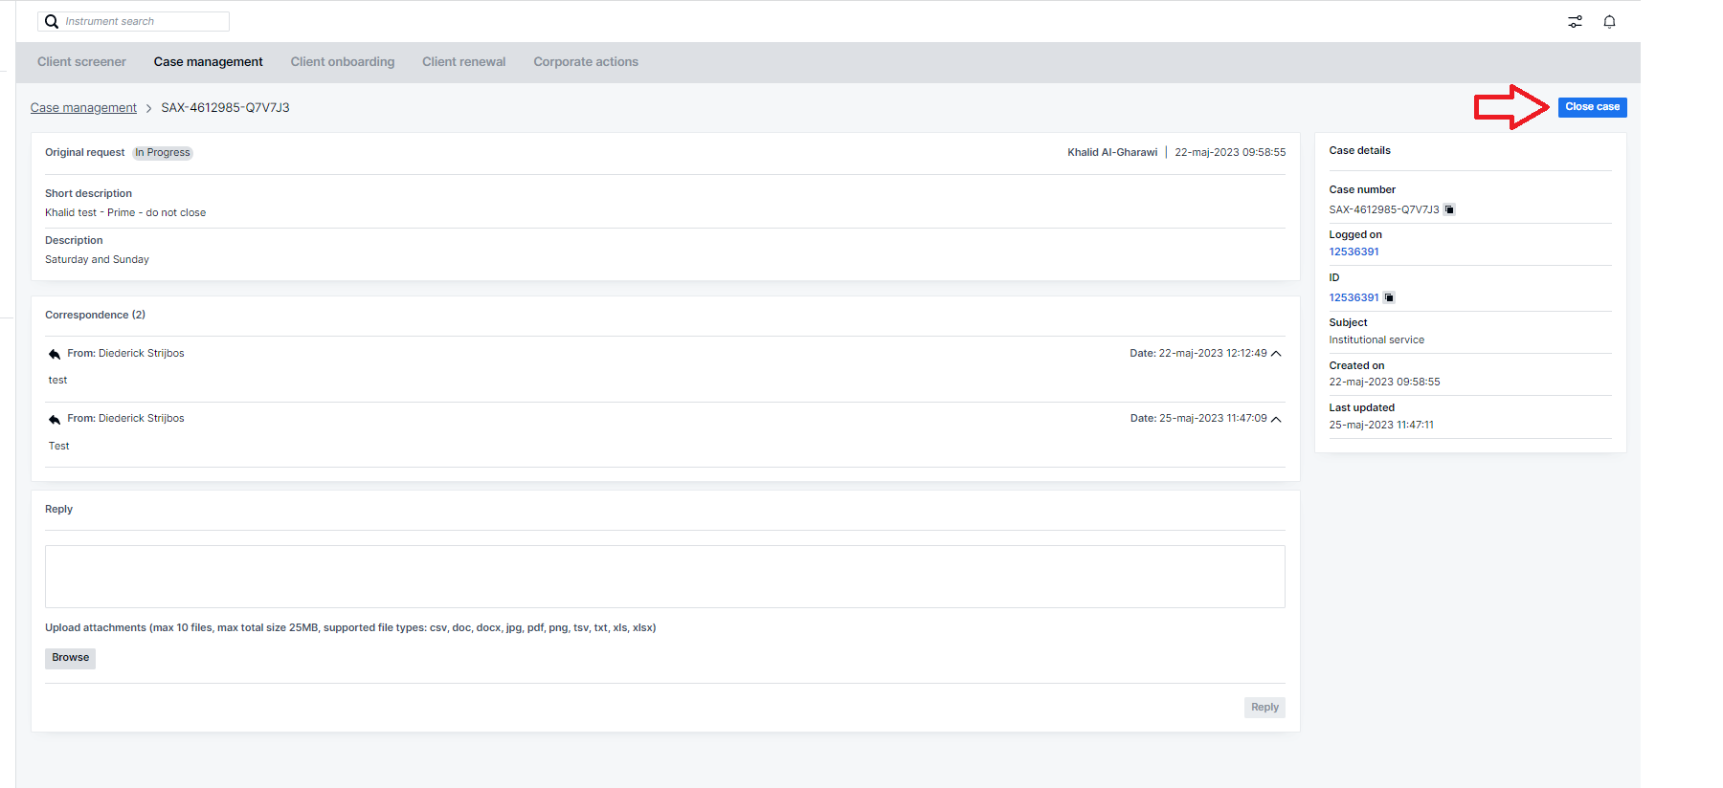This screenshot has width=1723, height=788.
Task: Open the Logged on 12536391 link
Action: coord(1354,252)
